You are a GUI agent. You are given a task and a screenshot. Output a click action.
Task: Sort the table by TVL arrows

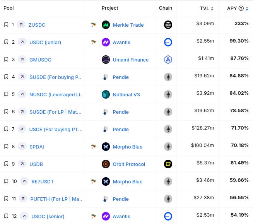click(x=212, y=9)
